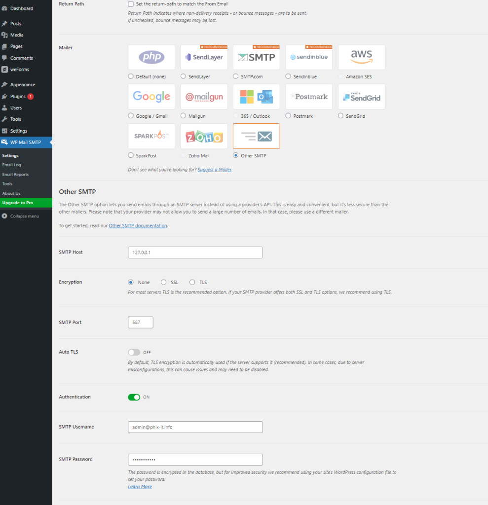
Task: Select the SendLayer mailer logo
Action: click(x=204, y=57)
